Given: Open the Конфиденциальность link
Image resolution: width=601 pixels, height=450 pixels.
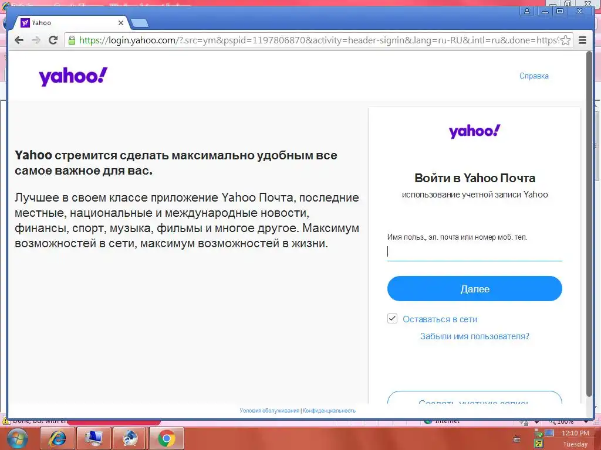Looking at the screenshot, I should click(329, 411).
